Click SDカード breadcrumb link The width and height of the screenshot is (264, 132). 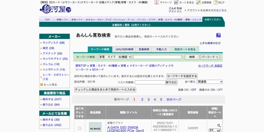pos(98,70)
